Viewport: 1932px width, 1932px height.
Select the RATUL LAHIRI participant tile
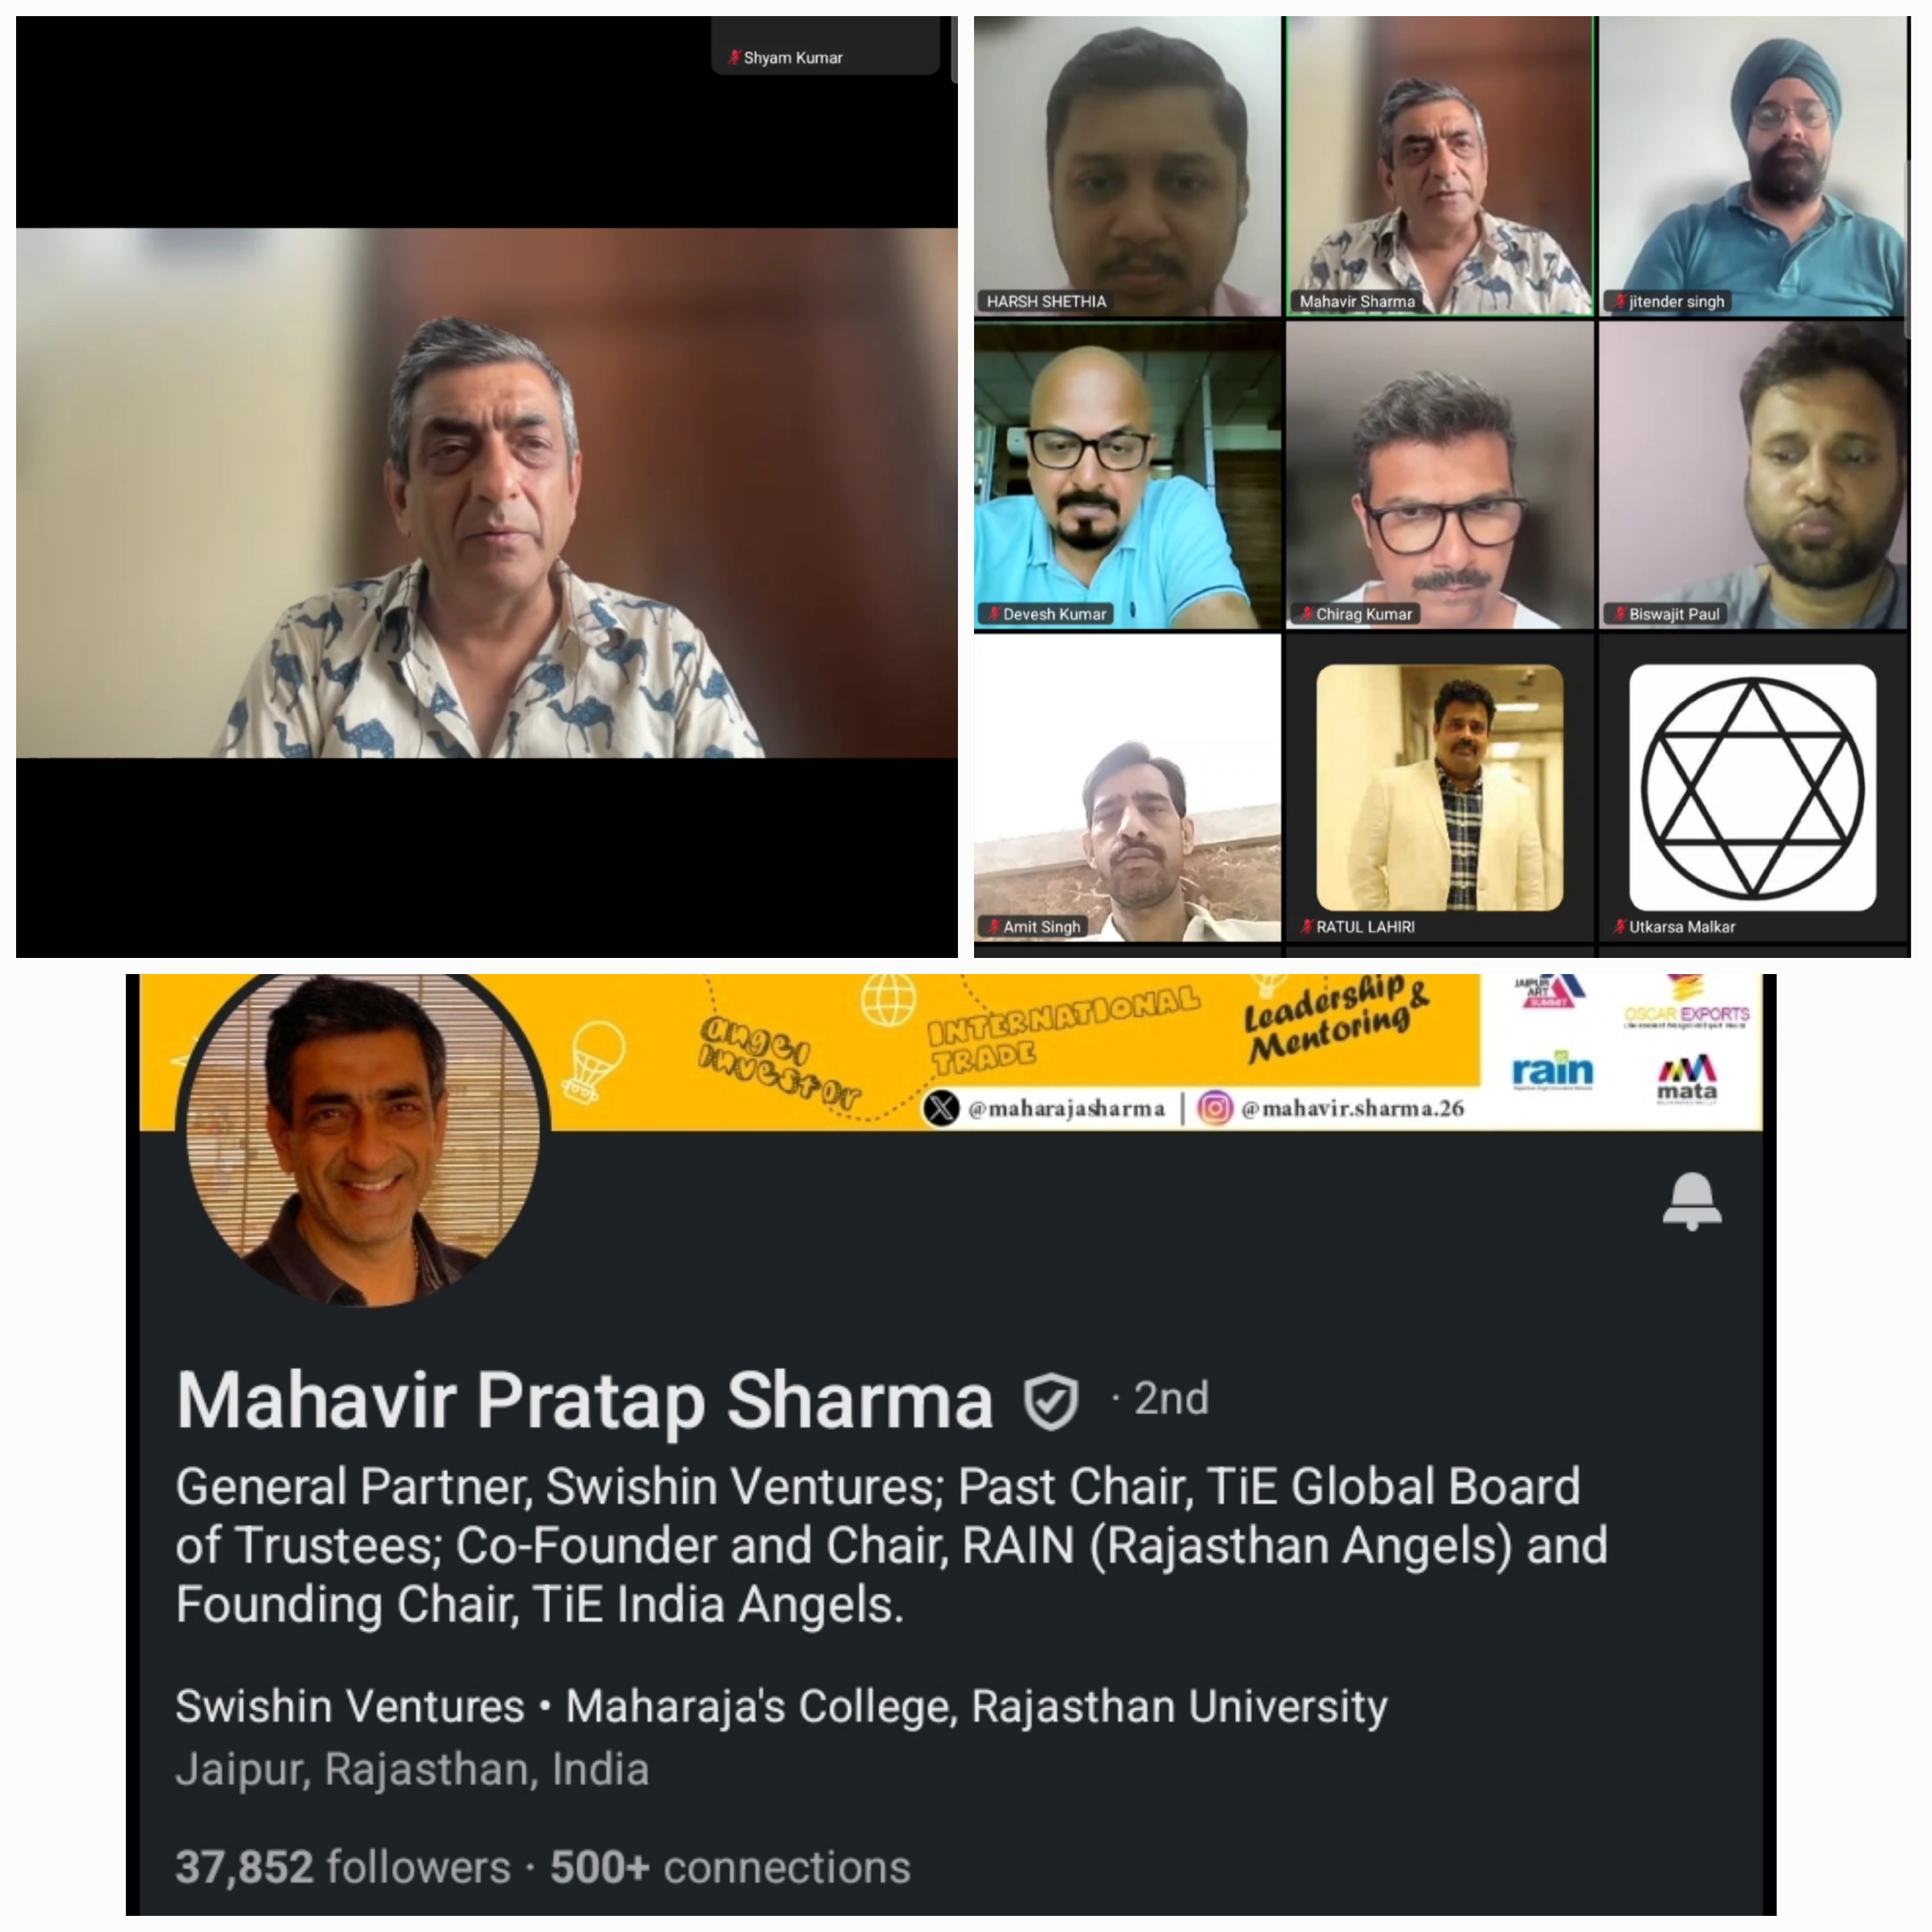1439,789
